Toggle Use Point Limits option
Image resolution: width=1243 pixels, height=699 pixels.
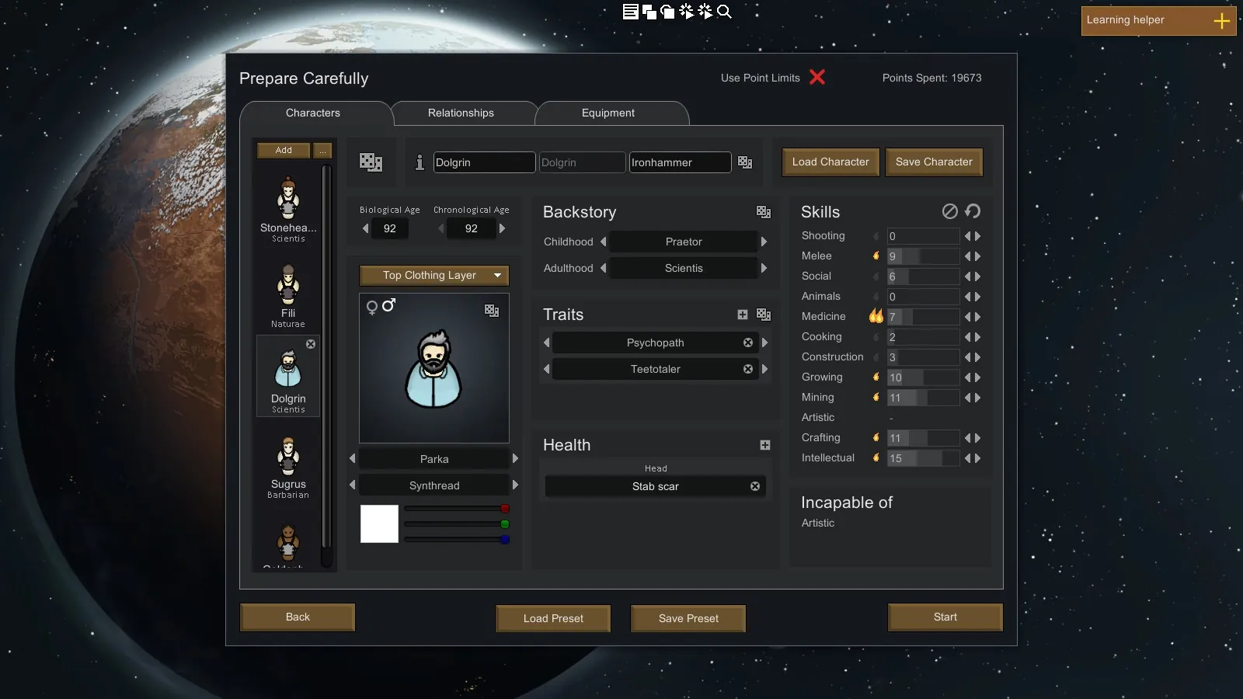coord(817,78)
